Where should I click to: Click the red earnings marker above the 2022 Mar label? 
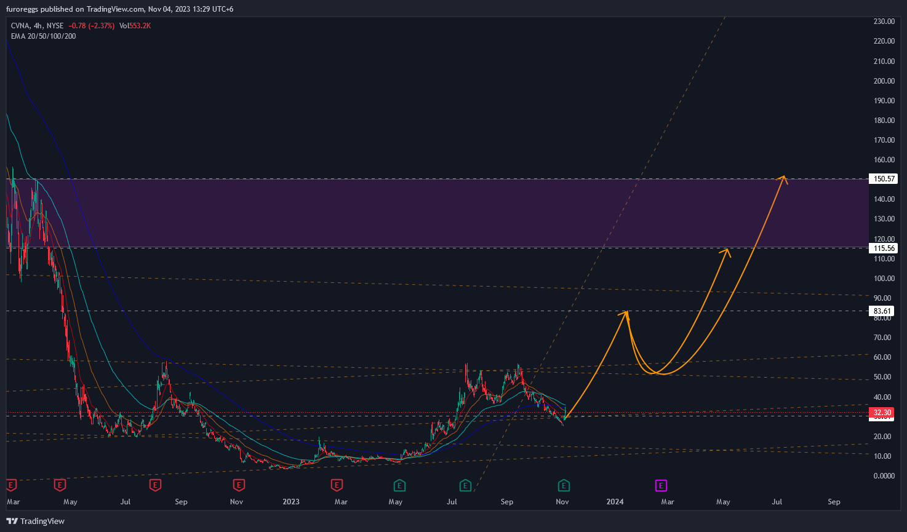[x=10, y=486]
